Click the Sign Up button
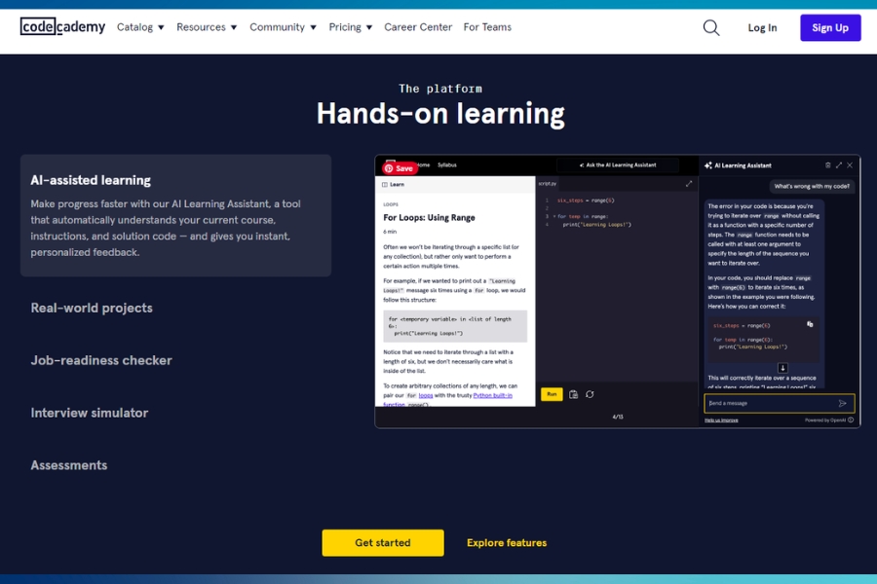Screen dimensions: 877x584 tap(830, 27)
